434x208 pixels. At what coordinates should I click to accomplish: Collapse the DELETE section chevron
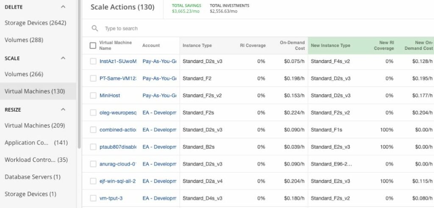coord(63,7)
